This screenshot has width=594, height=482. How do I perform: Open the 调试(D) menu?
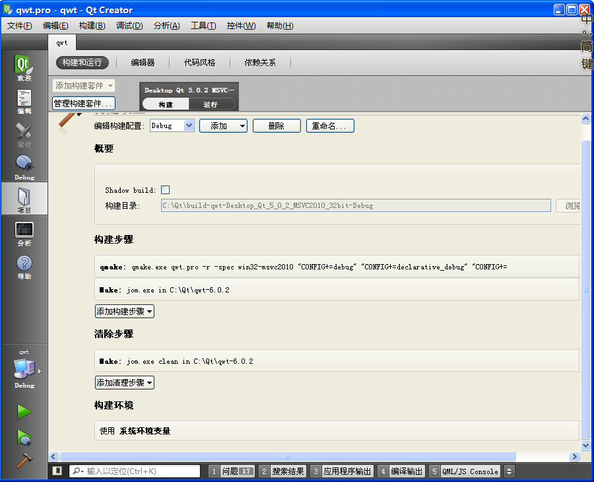[129, 26]
